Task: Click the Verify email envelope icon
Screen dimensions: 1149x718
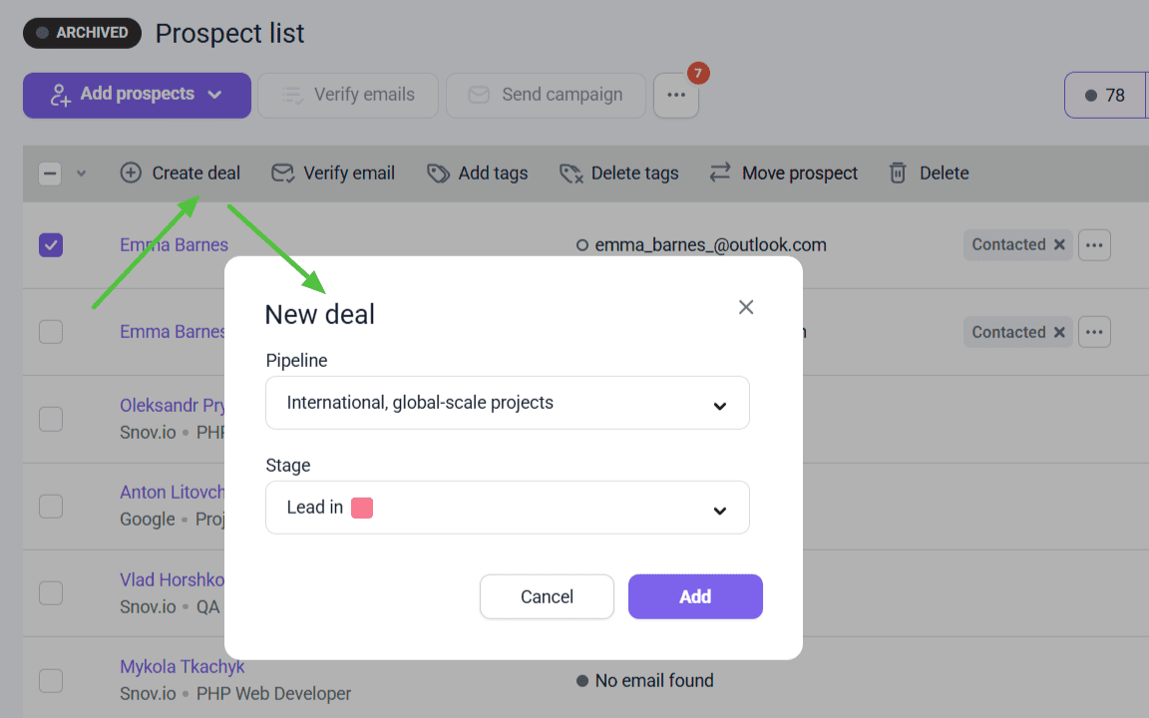Action: click(282, 174)
